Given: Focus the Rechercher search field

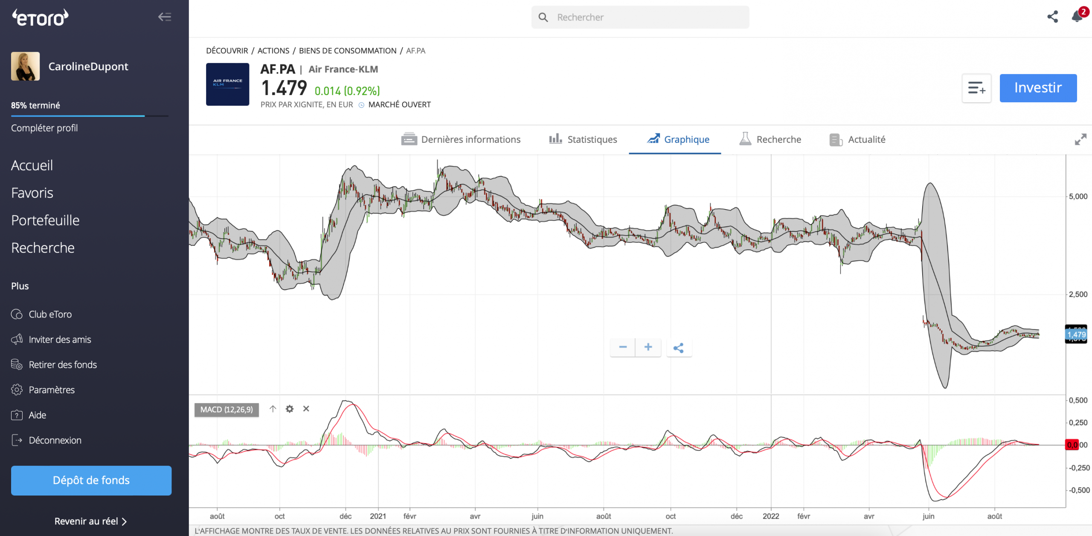Looking at the screenshot, I should tap(640, 17).
